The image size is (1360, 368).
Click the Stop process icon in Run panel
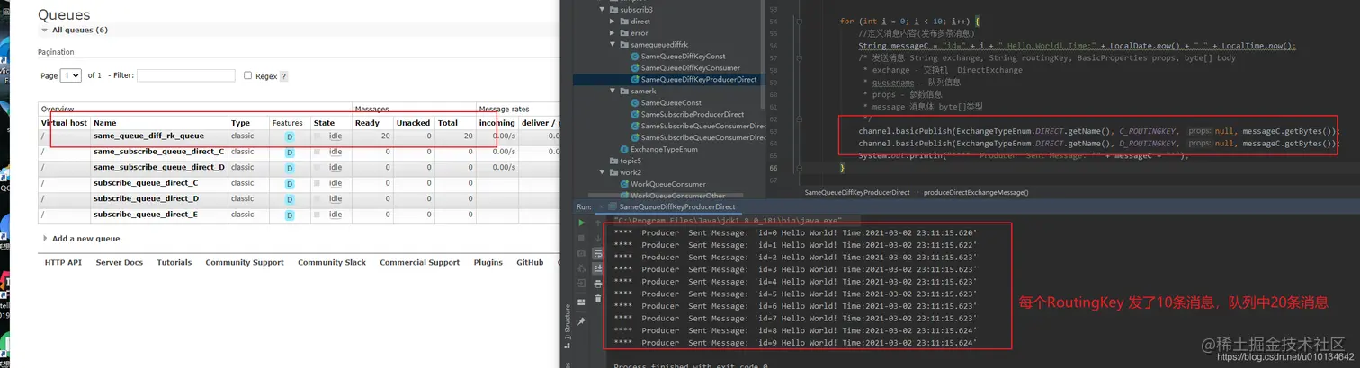[582, 238]
